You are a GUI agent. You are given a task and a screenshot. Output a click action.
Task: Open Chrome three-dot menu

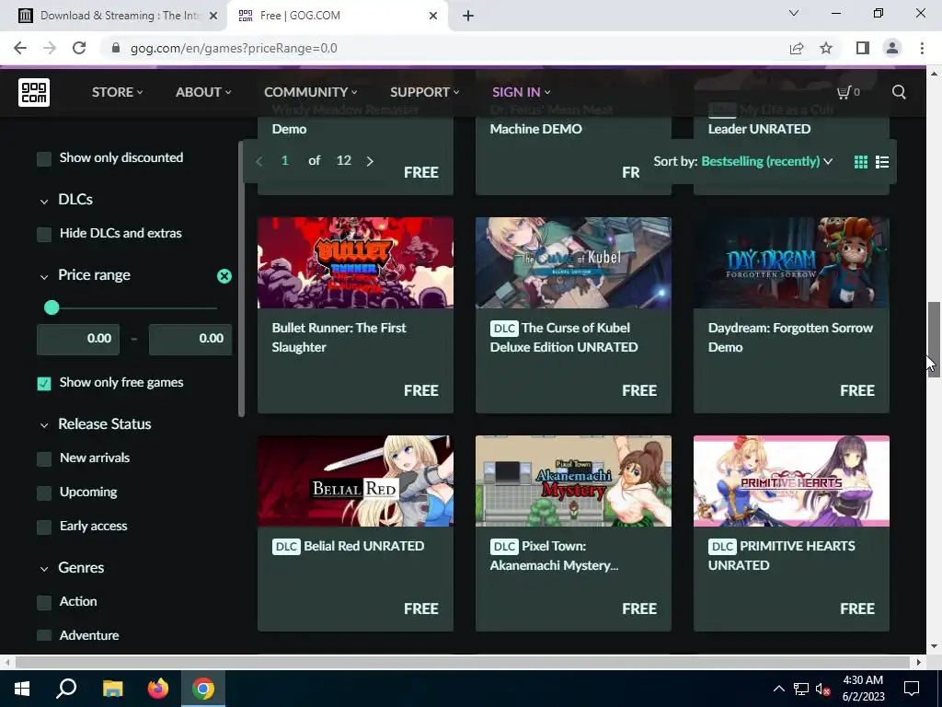922,48
